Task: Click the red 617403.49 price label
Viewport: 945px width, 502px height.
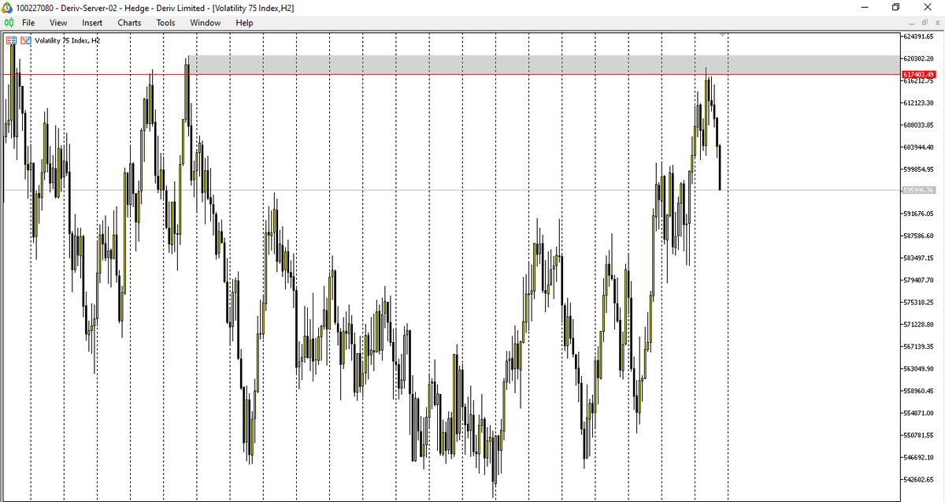Action: point(918,75)
